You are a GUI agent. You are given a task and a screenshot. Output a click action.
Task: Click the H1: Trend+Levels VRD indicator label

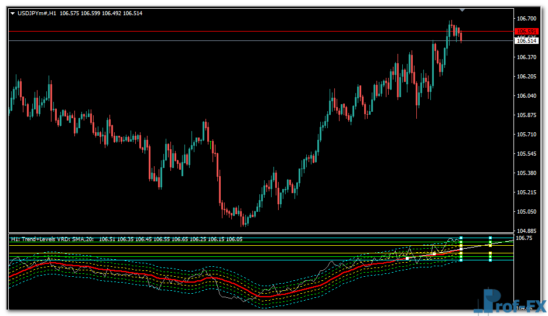(x=53, y=239)
